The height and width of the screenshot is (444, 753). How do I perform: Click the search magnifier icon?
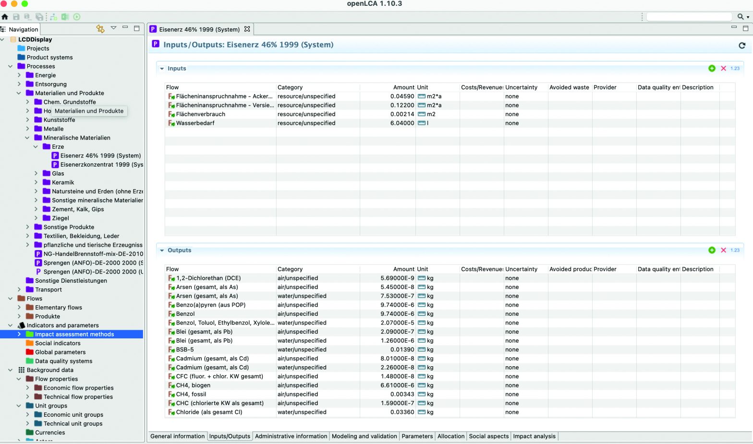pos(741,17)
